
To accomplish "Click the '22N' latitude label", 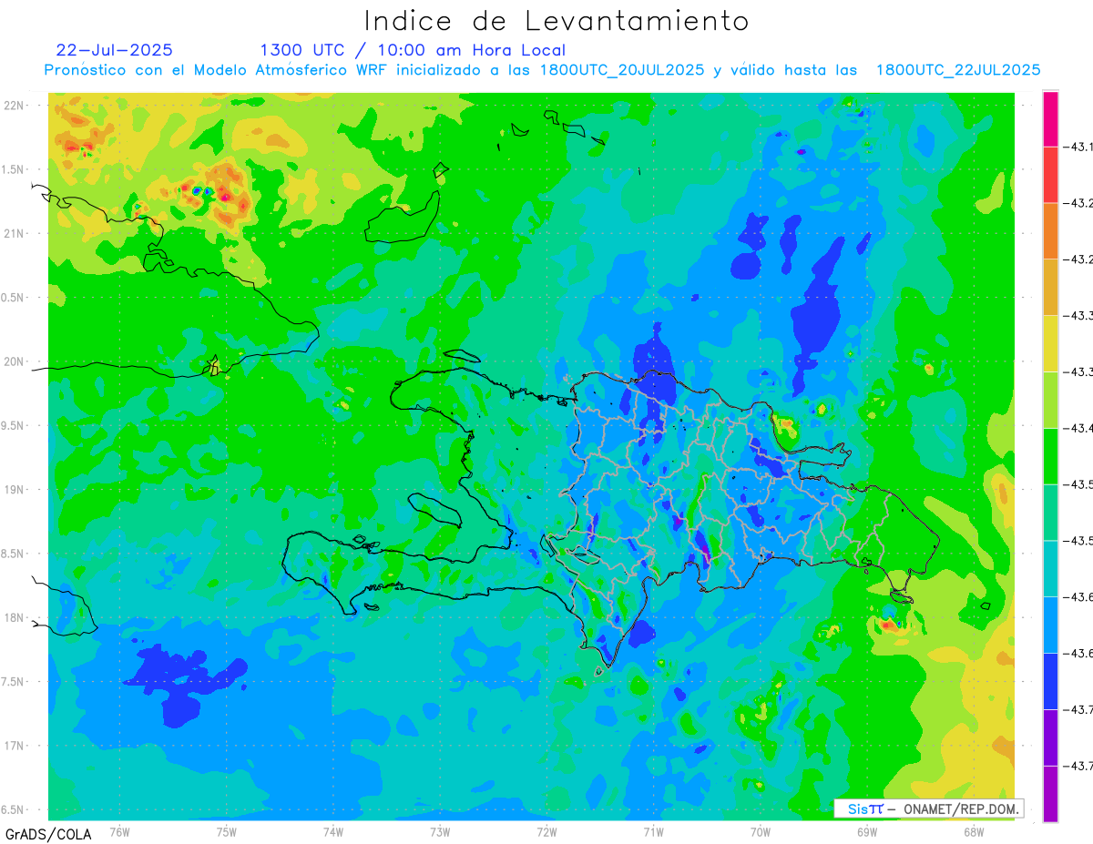I will tap(14, 106).
